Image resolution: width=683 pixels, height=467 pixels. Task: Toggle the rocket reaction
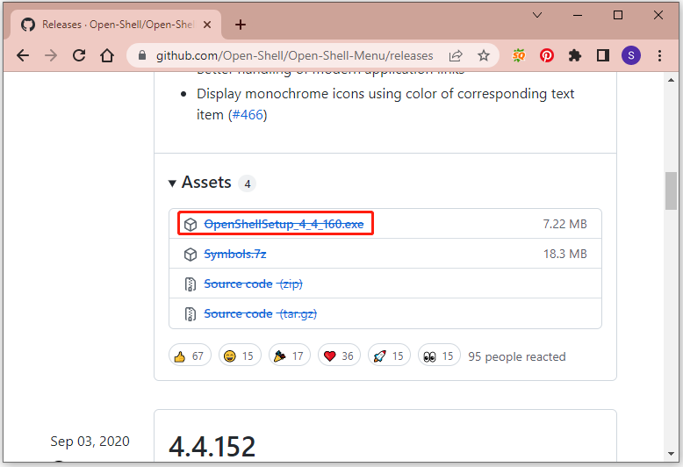click(389, 356)
